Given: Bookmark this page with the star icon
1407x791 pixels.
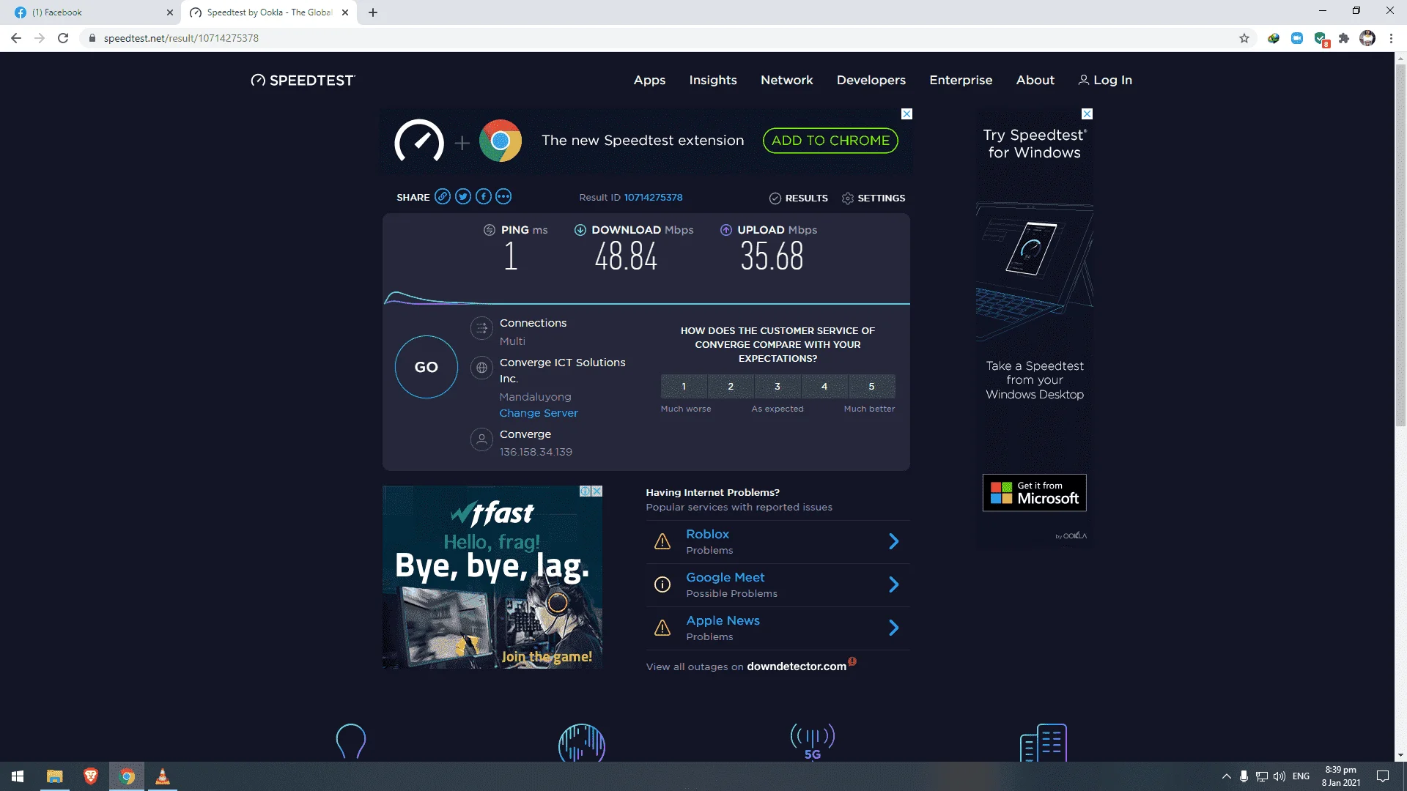Looking at the screenshot, I should click(x=1244, y=38).
